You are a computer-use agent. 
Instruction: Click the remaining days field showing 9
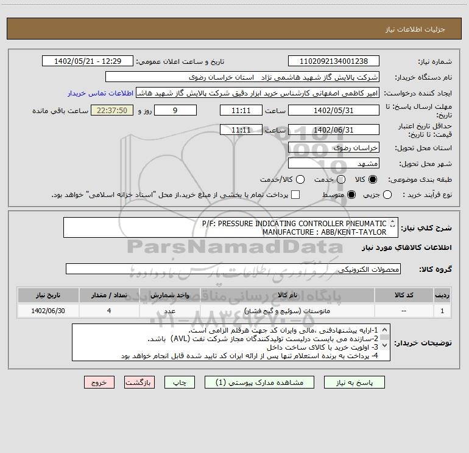coord(175,110)
